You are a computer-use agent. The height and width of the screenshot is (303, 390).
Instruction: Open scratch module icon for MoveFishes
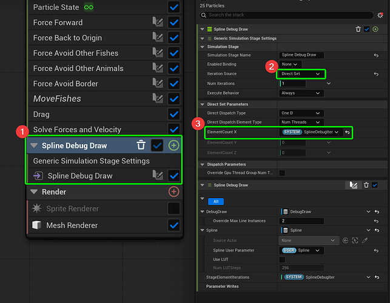(x=158, y=98)
